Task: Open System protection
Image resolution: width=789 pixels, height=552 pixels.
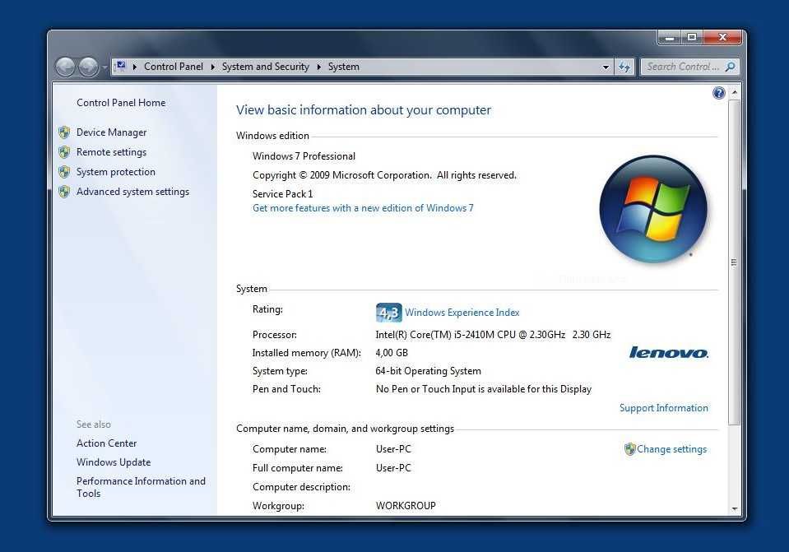Action: coord(116,172)
